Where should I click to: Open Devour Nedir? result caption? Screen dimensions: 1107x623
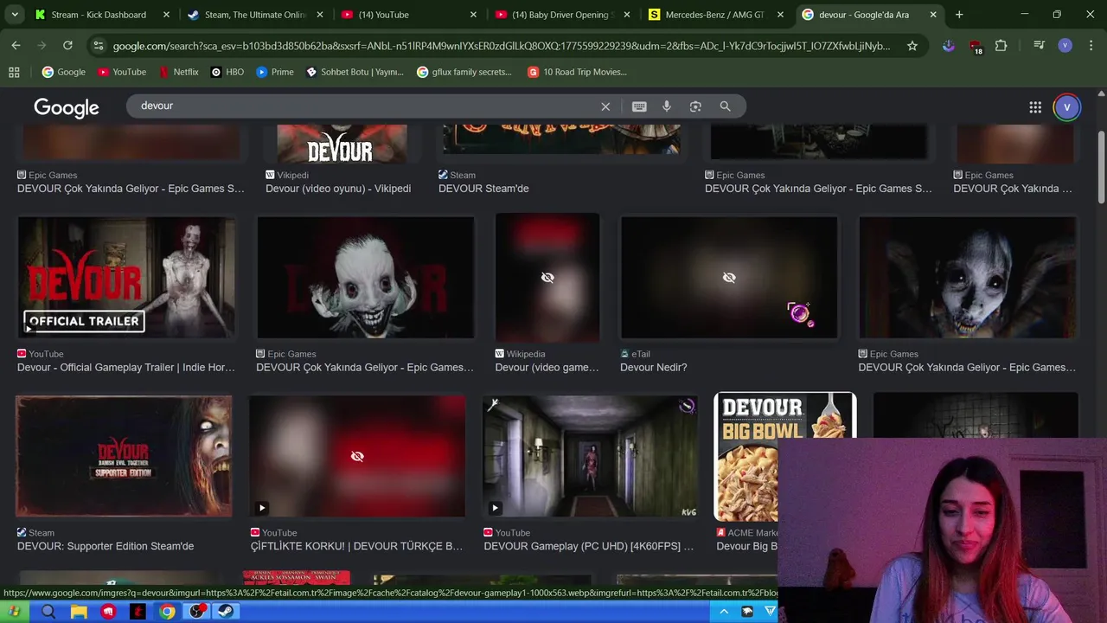(x=653, y=368)
